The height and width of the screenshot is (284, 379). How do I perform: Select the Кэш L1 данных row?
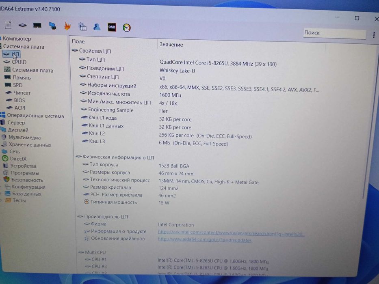pos(136,126)
